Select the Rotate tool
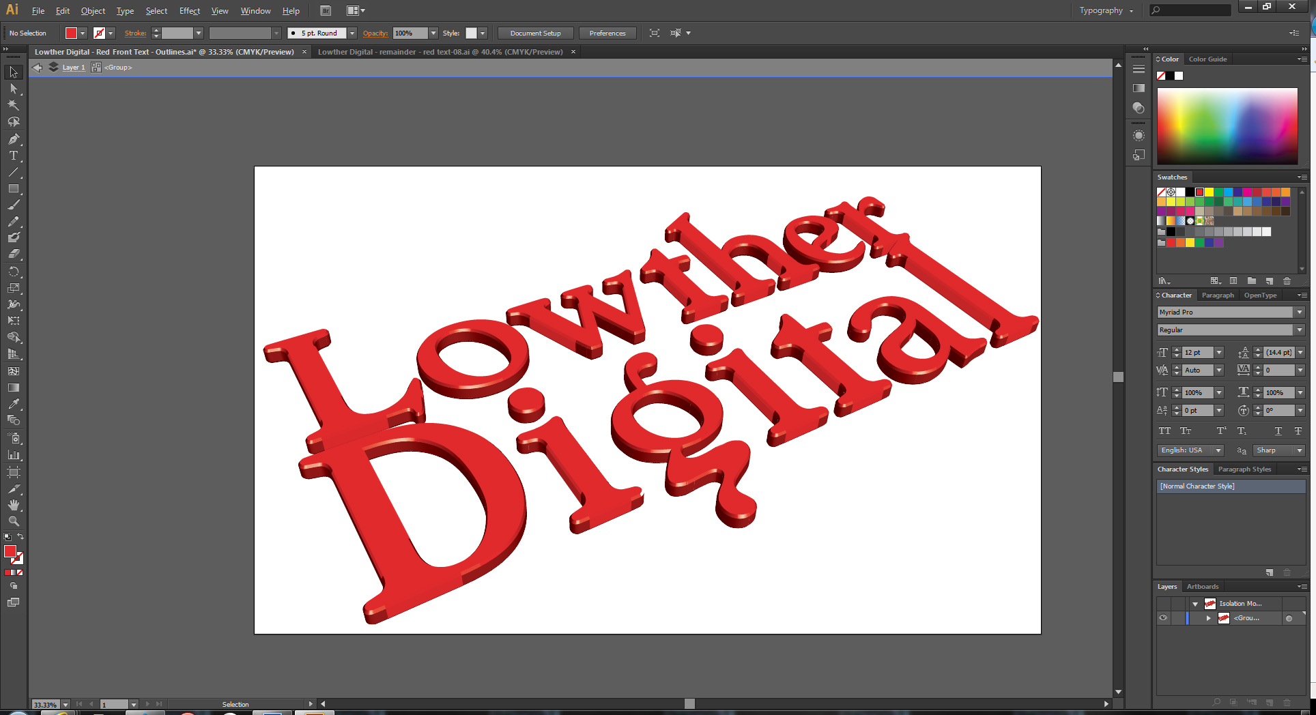Viewport: 1316px width, 715px height. click(x=14, y=272)
